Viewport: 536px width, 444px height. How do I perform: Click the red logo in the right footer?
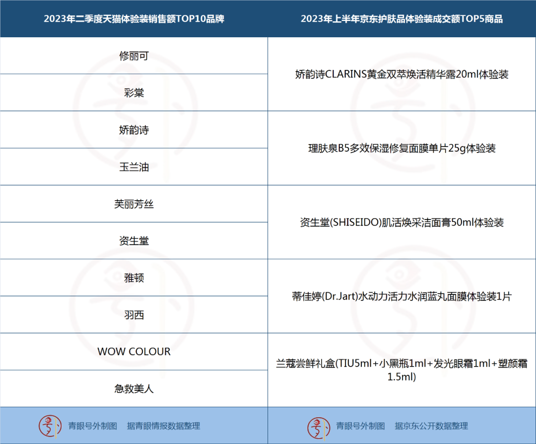[318, 426]
